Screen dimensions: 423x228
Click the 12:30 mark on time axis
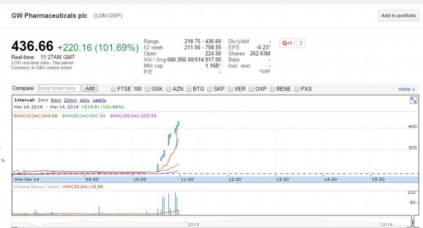tap(235, 179)
